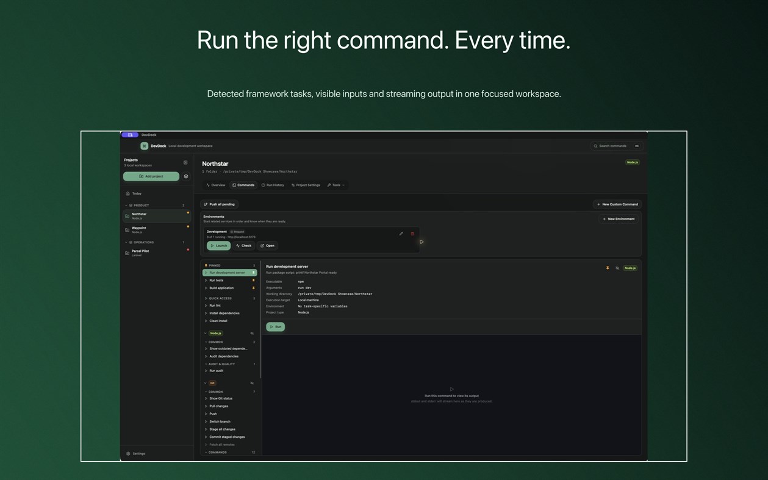The width and height of the screenshot is (768, 480).
Task: Select the Run audit command
Action: pyautogui.click(x=229, y=371)
